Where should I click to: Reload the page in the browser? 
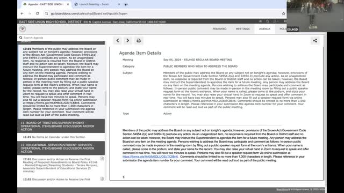click(37, 13)
